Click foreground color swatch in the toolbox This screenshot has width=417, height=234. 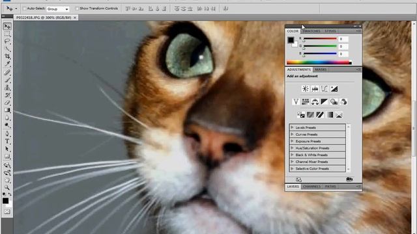point(5,201)
